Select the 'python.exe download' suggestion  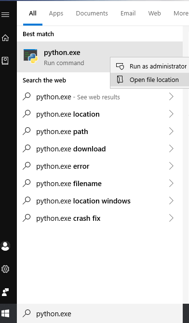coord(100,148)
